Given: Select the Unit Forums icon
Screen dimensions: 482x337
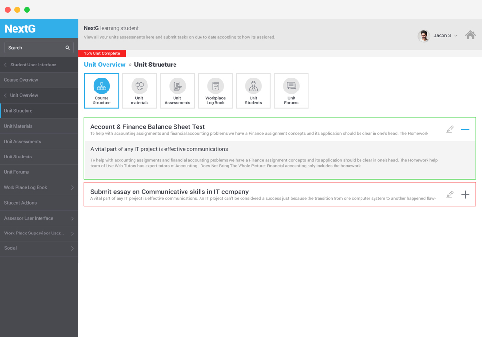Looking at the screenshot, I should coord(291,91).
